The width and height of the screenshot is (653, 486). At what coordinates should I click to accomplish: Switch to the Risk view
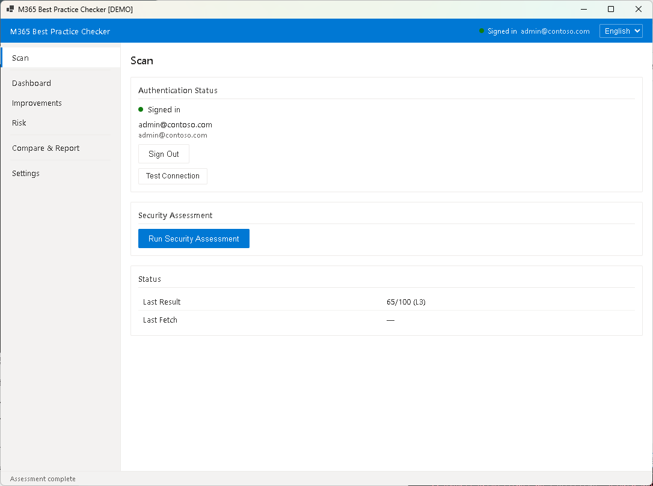19,123
